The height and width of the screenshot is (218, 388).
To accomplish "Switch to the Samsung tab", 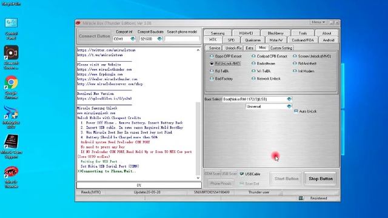I will pos(218,33).
